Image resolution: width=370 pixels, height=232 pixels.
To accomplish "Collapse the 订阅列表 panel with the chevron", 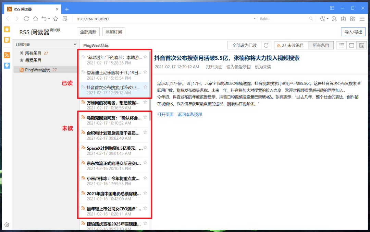I will pyautogui.click(x=75, y=44).
